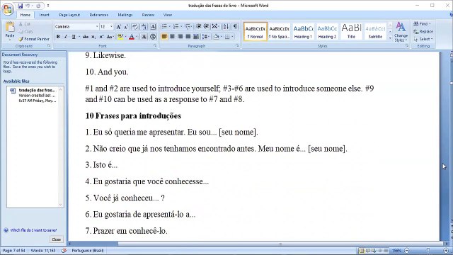The height and width of the screenshot is (255, 453).
Task: Apply text highlight color
Action: point(120,37)
